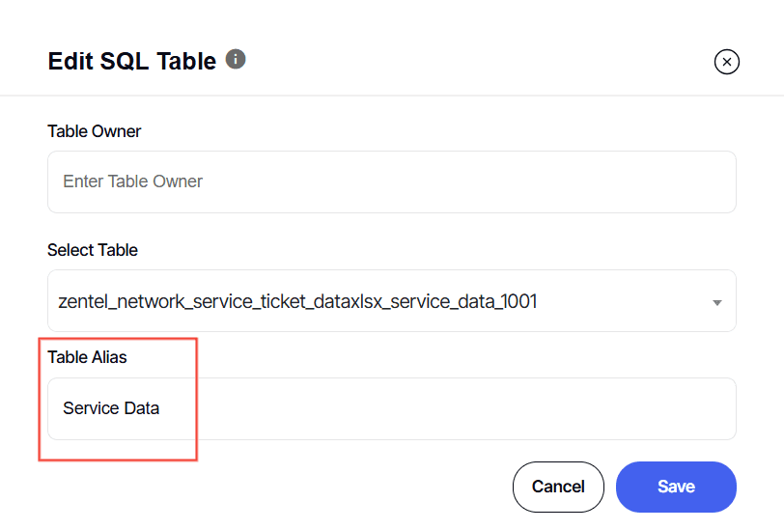Click the circled X icon in header
Viewport: 784px width, 530px height.
pos(726,62)
